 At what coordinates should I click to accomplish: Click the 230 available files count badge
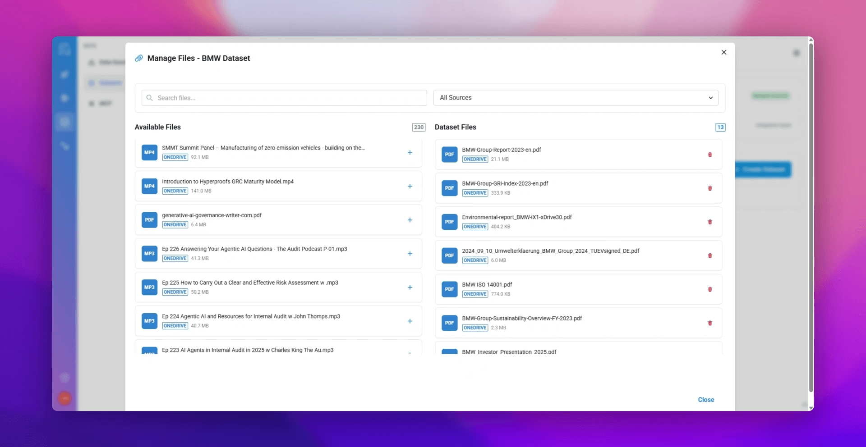click(419, 128)
